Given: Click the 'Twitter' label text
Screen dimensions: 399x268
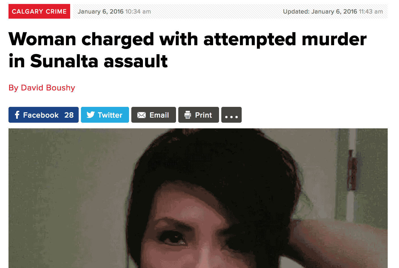Looking at the screenshot, I should (110, 115).
